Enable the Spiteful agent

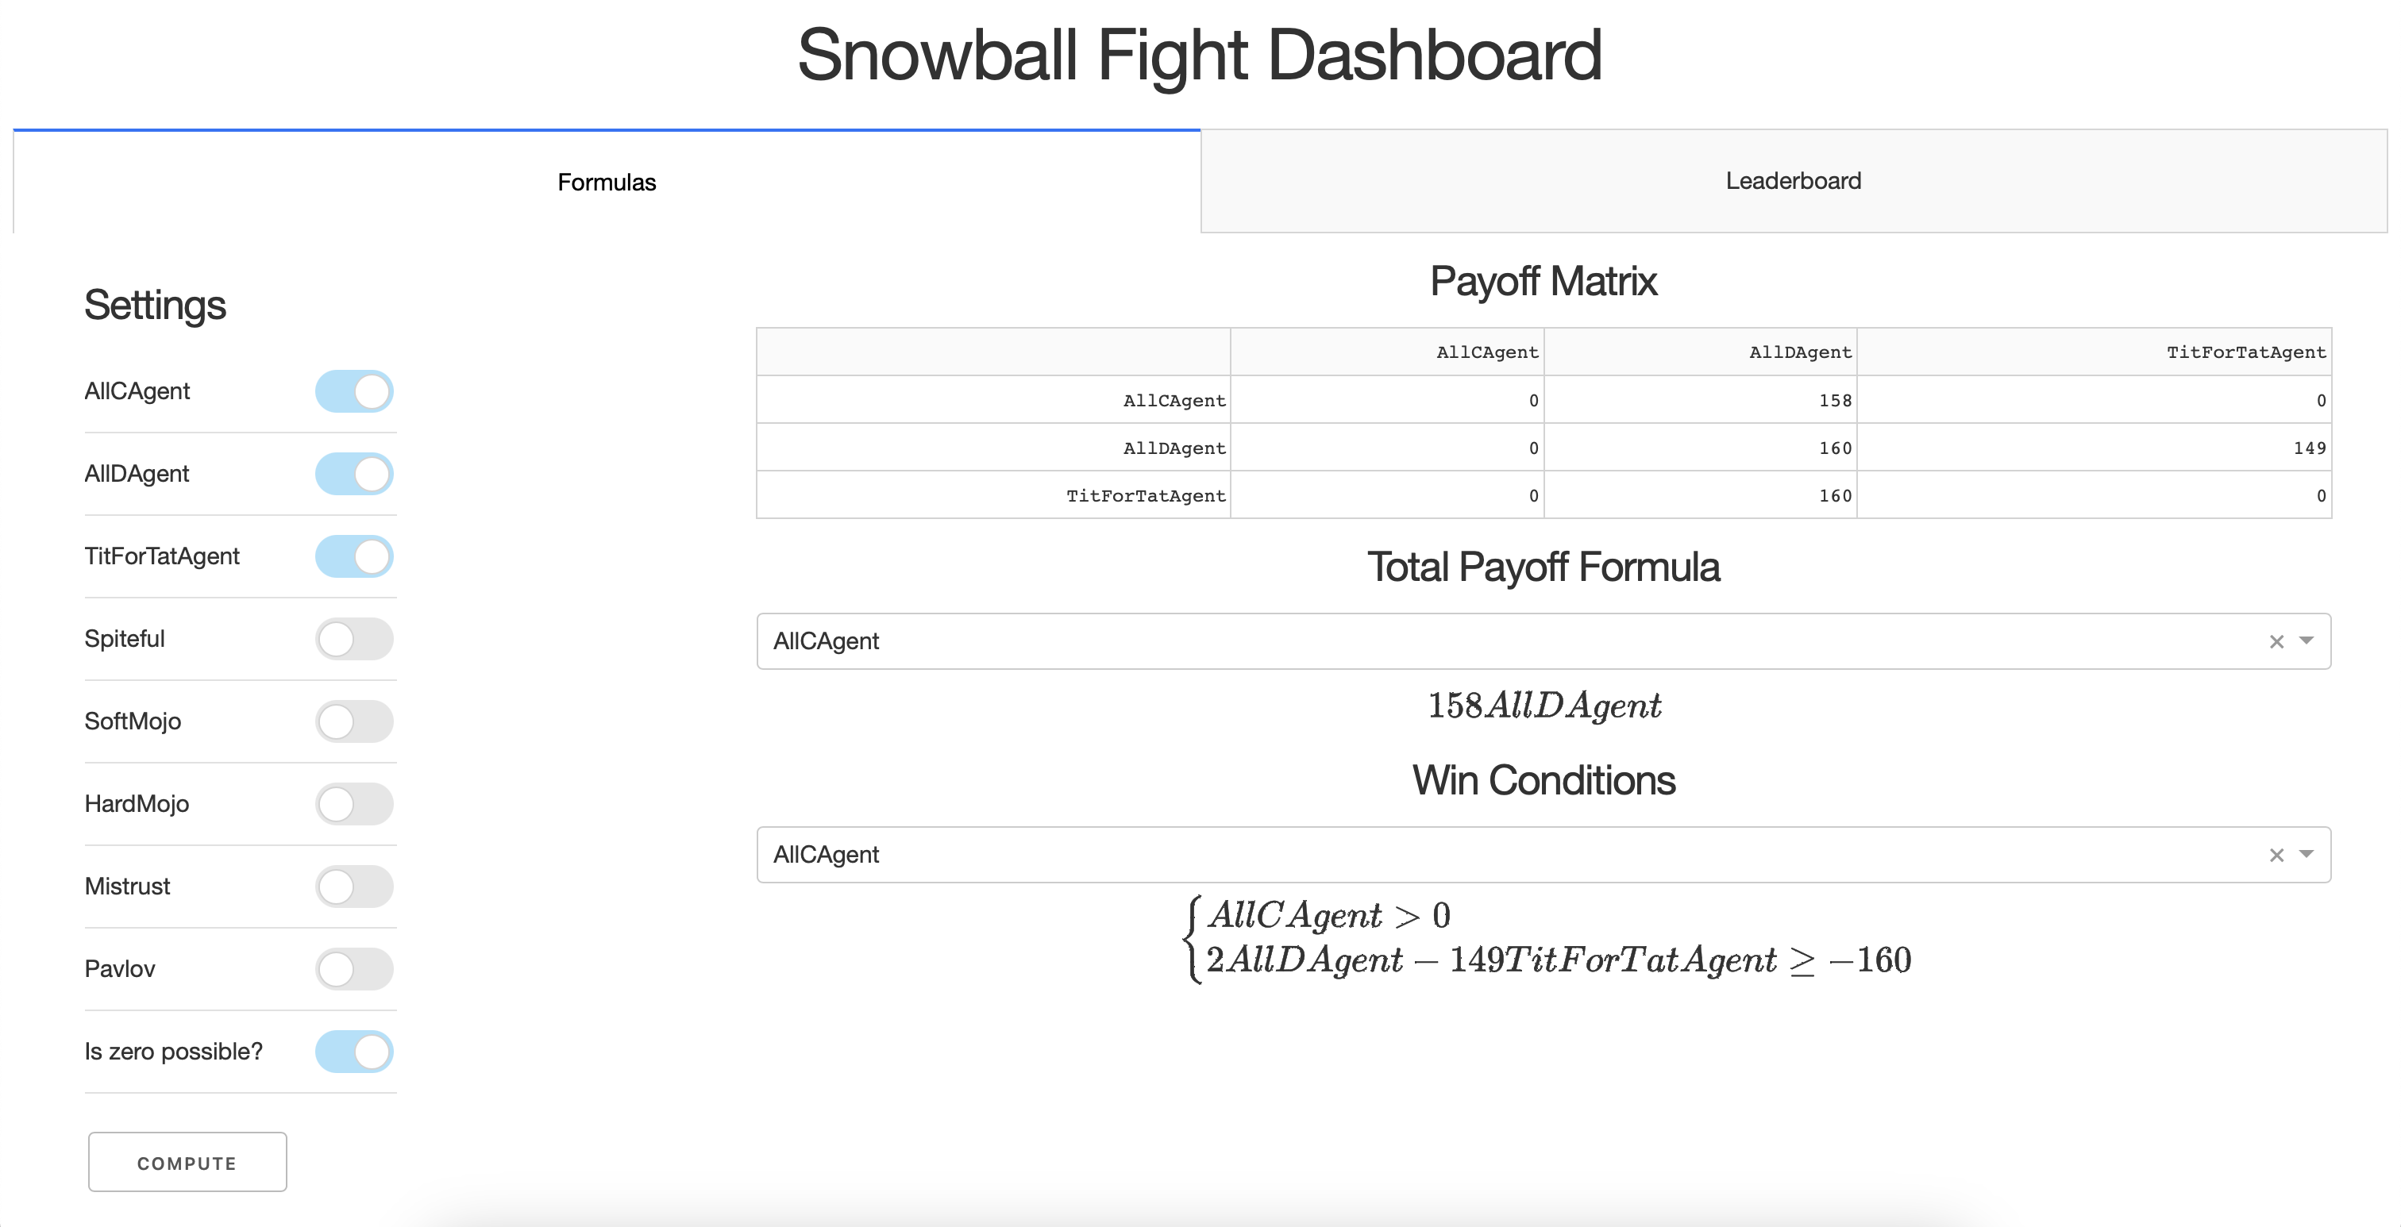[354, 639]
